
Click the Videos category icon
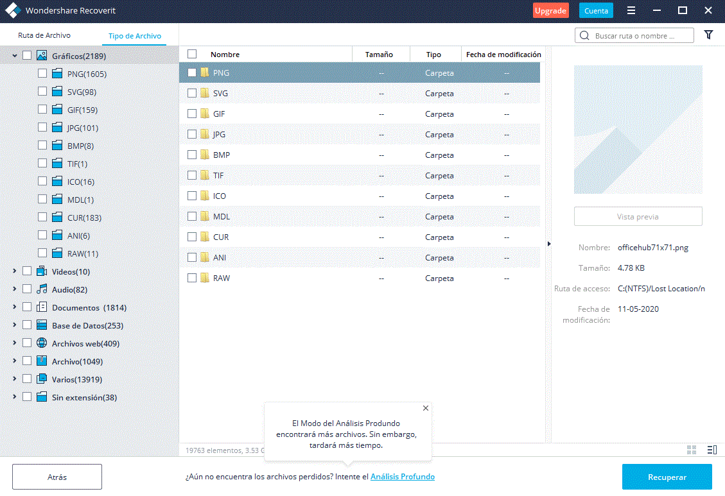coord(42,271)
